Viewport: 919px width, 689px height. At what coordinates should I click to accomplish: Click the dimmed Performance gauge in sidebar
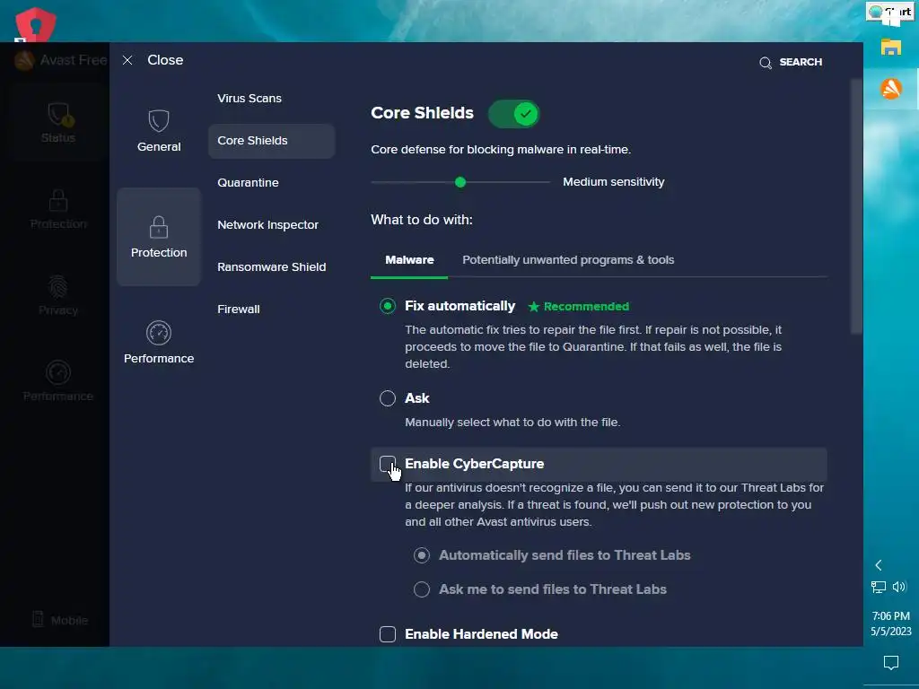tap(58, 372)
